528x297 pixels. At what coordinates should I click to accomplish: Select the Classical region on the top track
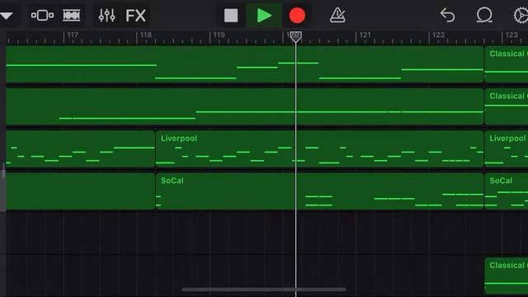(x=507, y=64)
